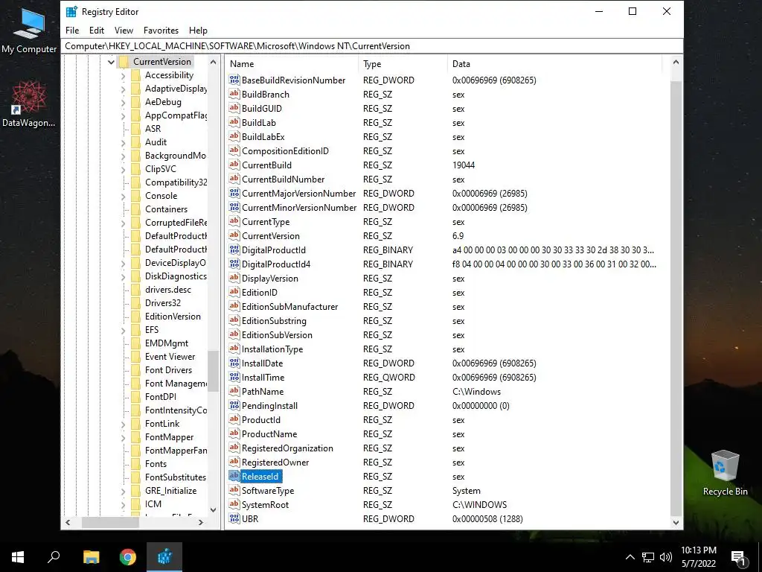Open the Edit menu
Viewport: 762px width, 572px height.
pos(97,30)
